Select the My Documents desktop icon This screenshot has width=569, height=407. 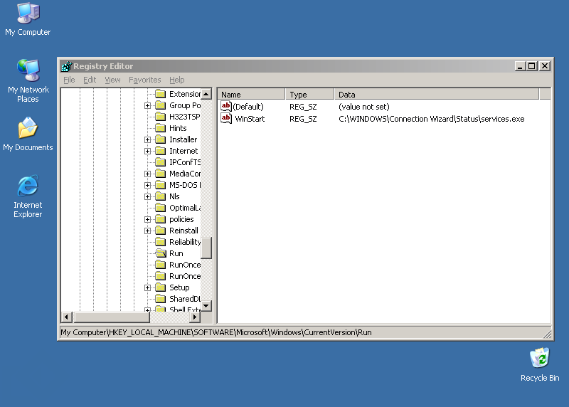tap(28, 134)
